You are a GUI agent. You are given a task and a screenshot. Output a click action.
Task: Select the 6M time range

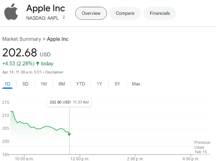click(62, 84)
